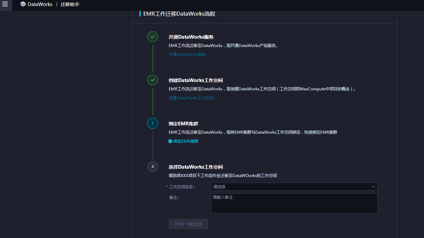Click the 绑定EMR集群 step heading
424x238 pixels.
183,124
